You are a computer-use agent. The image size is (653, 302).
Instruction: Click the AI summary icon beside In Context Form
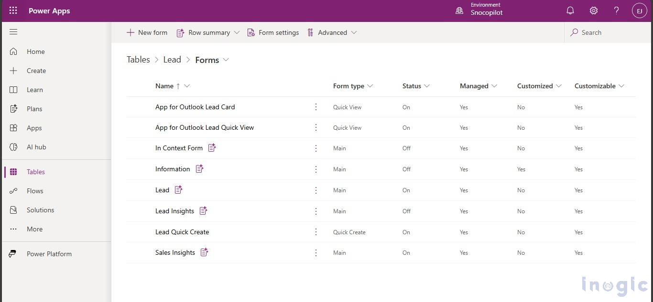pos(212,148)
